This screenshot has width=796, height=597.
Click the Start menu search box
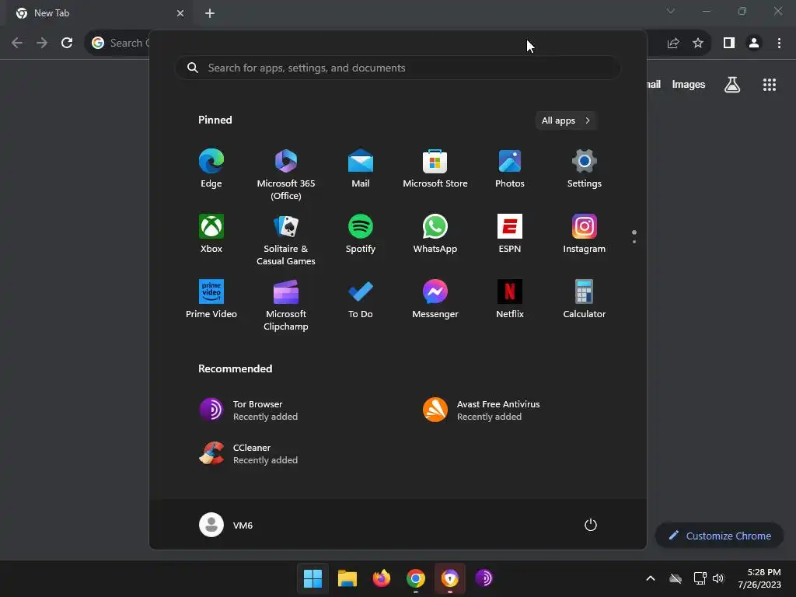tap(398, 68)
